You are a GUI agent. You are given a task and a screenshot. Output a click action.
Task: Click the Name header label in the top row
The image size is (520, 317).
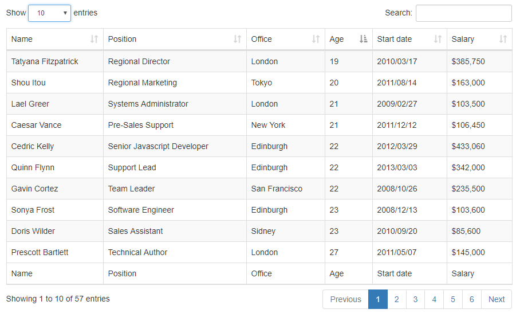(x=22, y=39)
